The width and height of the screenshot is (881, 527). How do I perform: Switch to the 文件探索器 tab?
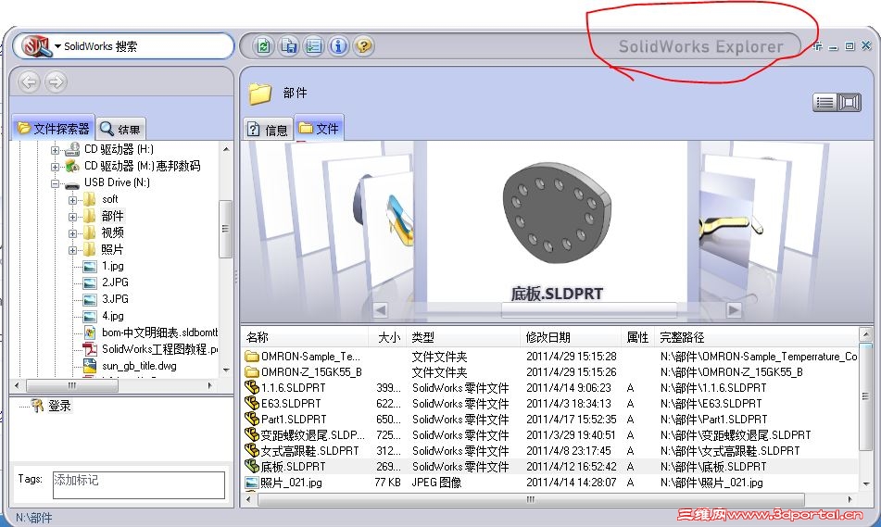54,129
